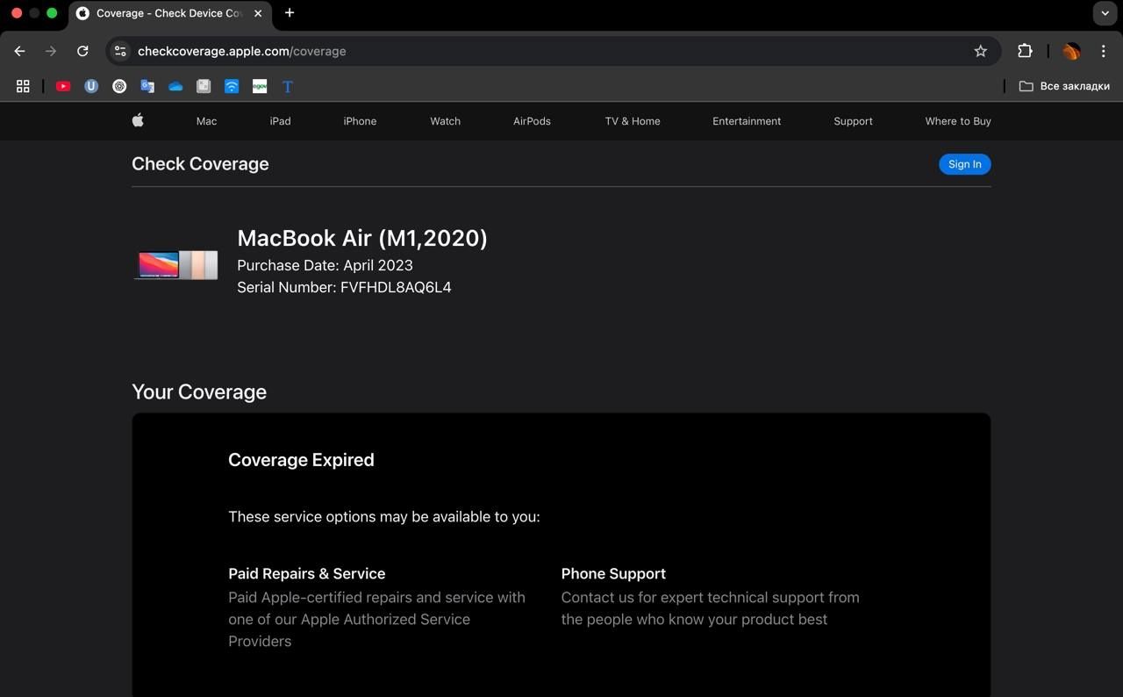1123x697 pixels.
Task: Close the Coverage tab
Action: 258,13
